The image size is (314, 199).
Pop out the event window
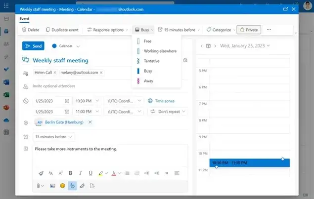tap(285, 9)
